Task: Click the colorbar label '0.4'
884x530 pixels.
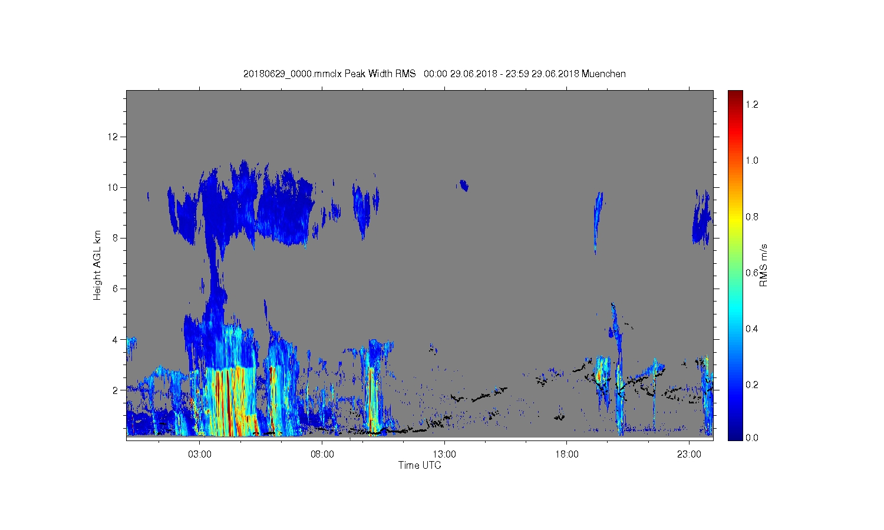Action: 752,329
